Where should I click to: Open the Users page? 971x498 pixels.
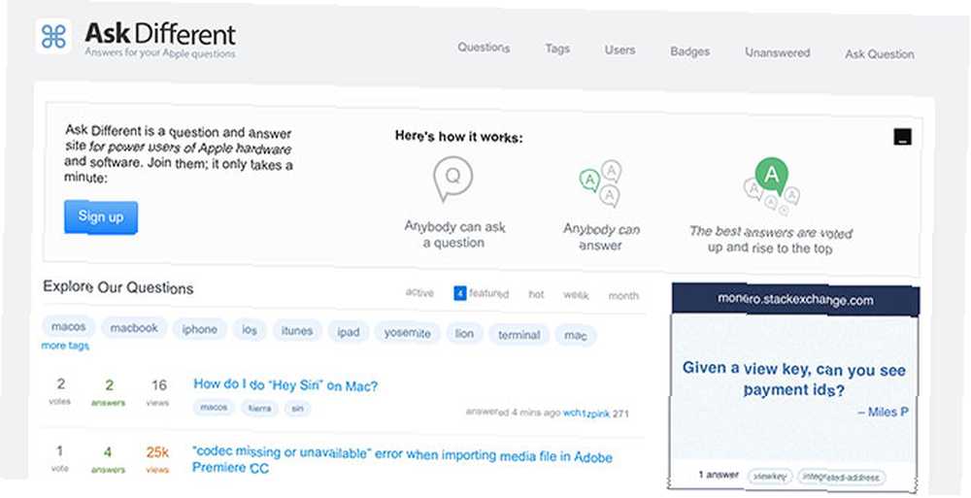(619, 50)
